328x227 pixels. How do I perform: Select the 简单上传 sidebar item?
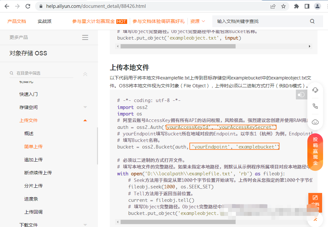click(33, 147)
